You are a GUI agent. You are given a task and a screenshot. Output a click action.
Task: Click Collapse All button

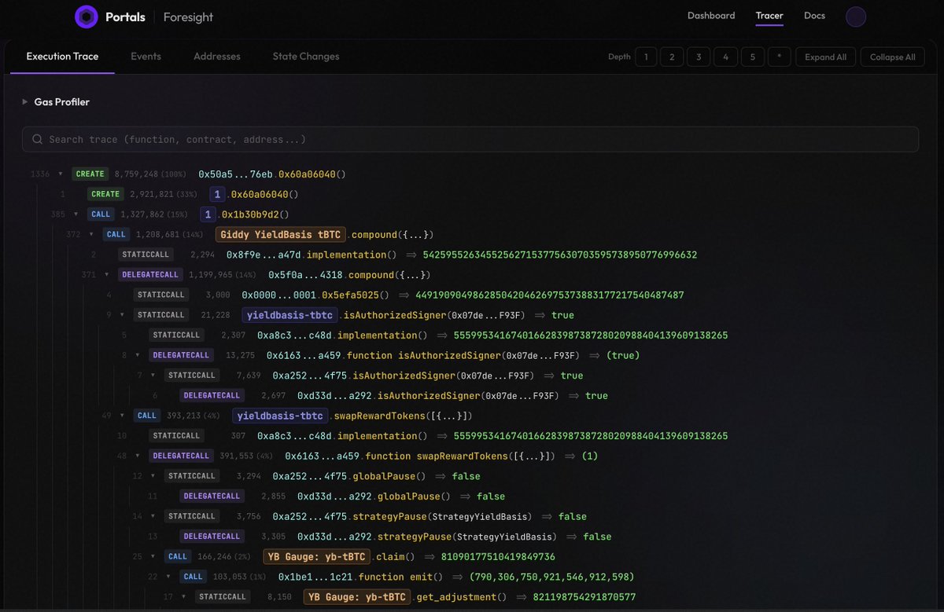[x=892, y=57]
